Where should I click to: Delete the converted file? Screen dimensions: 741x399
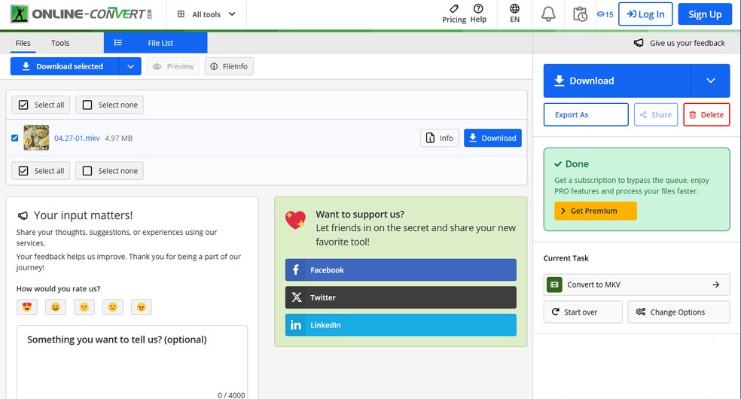[x=706, y=114]
